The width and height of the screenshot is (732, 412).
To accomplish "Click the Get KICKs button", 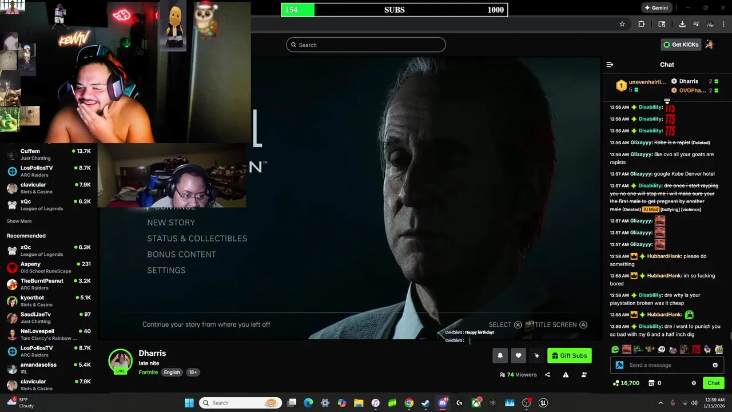I will (681, 45).
